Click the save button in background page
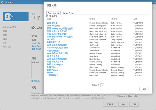The image size is (156, 110). click(x=123, y=104)
